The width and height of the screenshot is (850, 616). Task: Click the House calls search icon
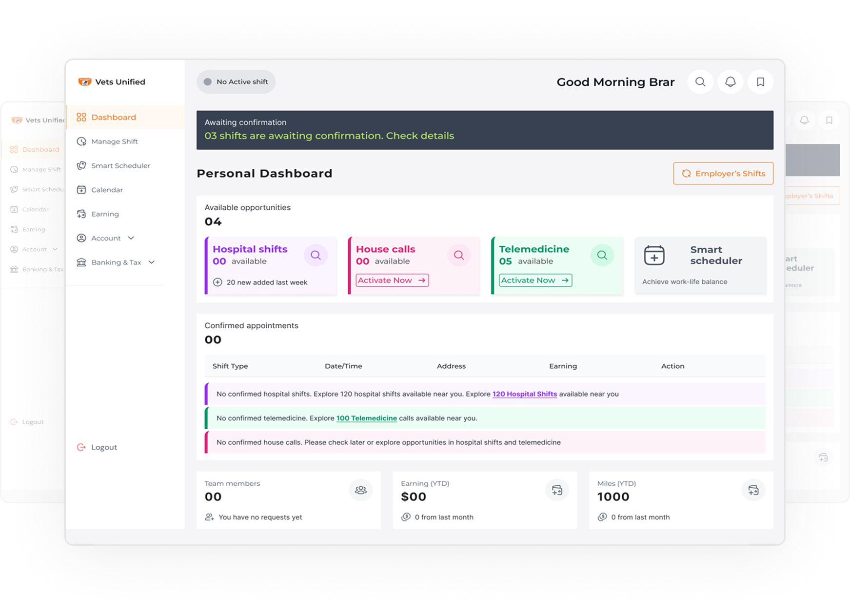pos(458,255)
